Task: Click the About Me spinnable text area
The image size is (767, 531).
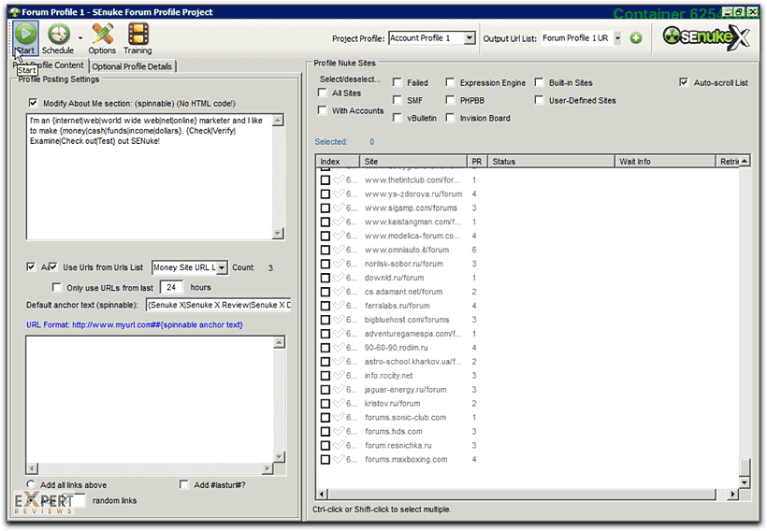Action: 150,177
